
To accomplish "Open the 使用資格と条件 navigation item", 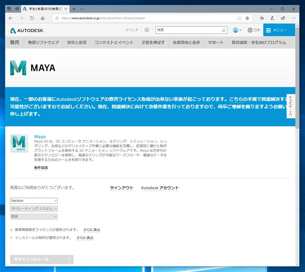I will [x=186, y=42].
